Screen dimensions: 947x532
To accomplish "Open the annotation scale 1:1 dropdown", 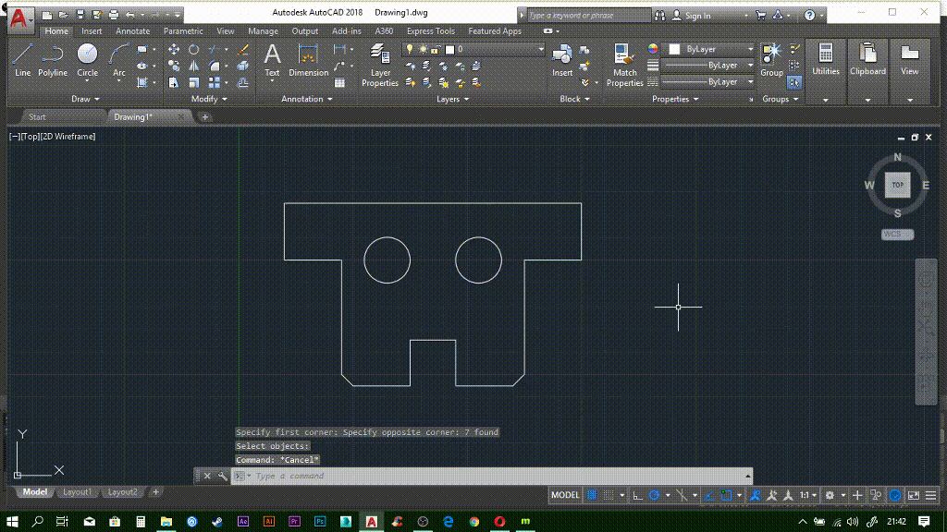I will (808, 495).
